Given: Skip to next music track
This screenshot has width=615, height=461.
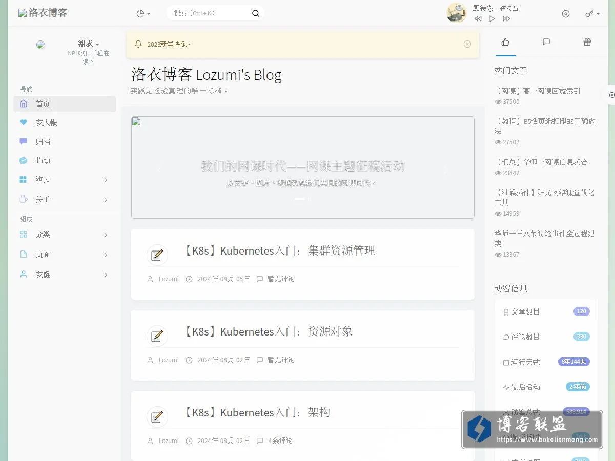Looking at the screenshot, I should 506,19.
